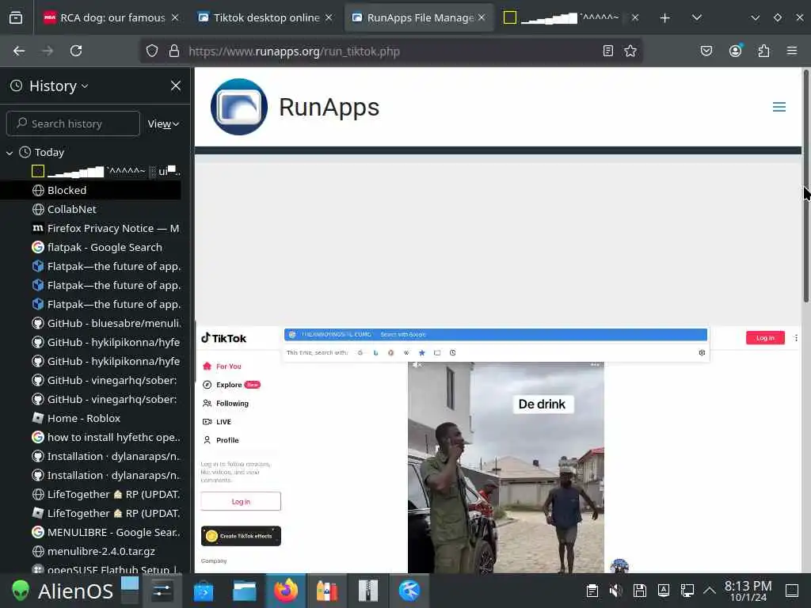Open search settings gear in suggestion panel
The width and height of the screenshot is (811, 608).
click(702, 352)
